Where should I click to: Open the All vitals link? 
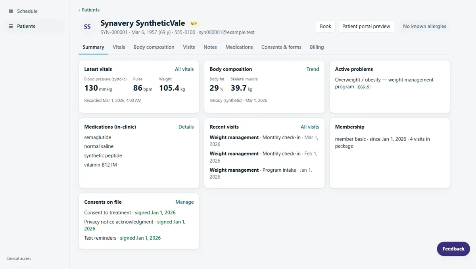coord(184,69)
